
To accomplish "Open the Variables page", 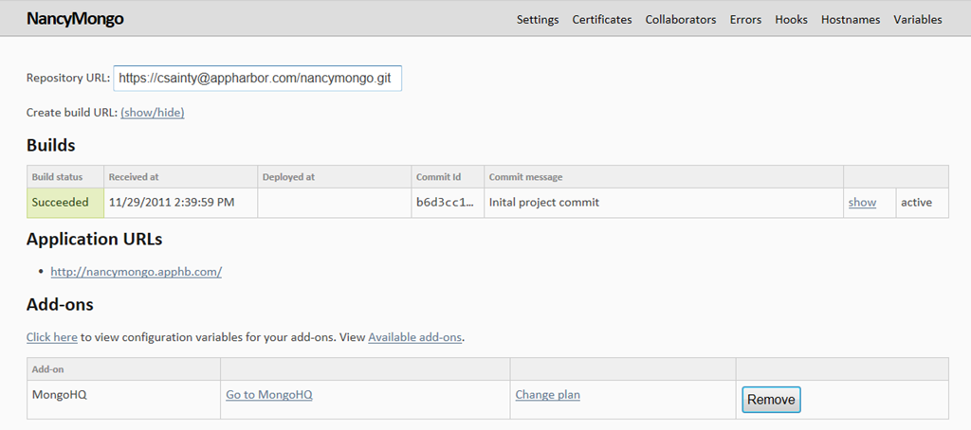I will [918, 20].
